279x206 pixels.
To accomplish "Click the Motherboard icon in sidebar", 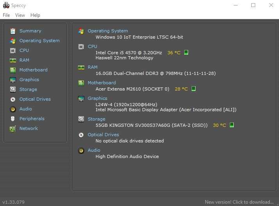I will pyautogui.click(x=13, y=70).
